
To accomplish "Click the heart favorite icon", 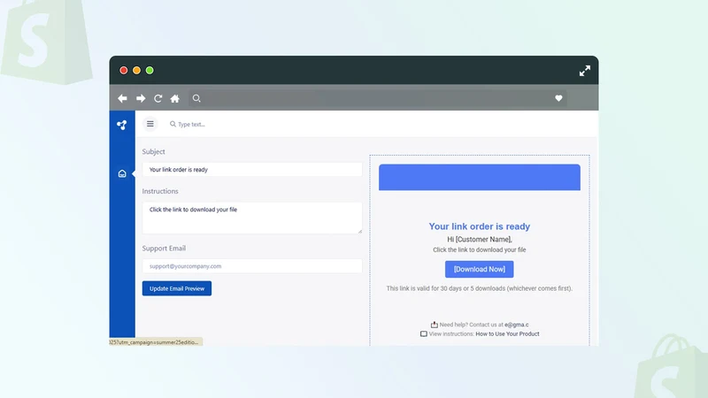I will [558, 98].
